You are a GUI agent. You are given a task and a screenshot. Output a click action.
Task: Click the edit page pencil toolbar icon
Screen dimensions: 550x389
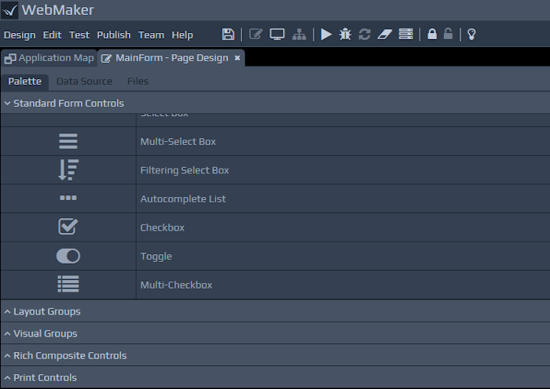coord(255,35)
